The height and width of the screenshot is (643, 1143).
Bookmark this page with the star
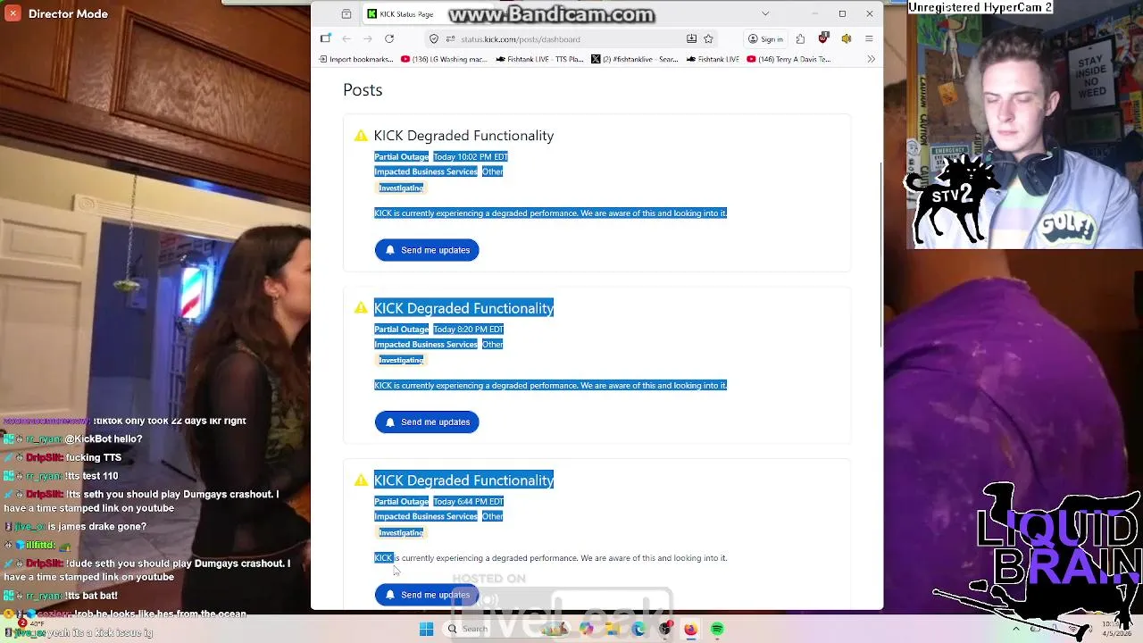pyautogui.click(x=708, y=38)
